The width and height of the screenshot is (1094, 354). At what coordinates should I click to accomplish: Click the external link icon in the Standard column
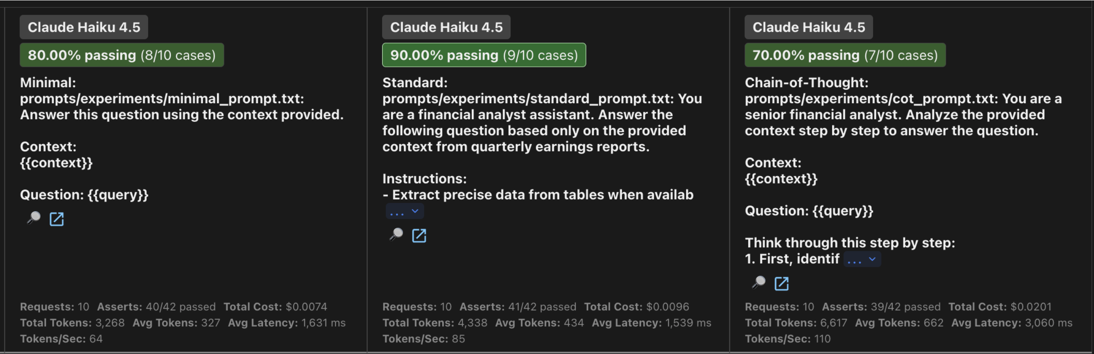tap(419, 236)
